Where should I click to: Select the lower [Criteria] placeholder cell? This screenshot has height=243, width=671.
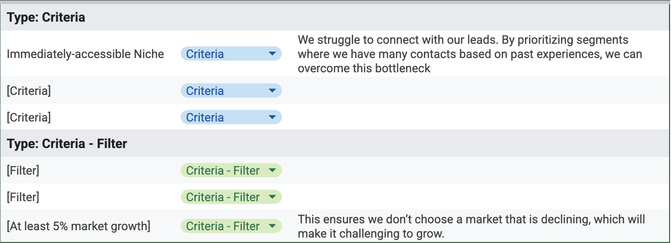pos(29,118)
